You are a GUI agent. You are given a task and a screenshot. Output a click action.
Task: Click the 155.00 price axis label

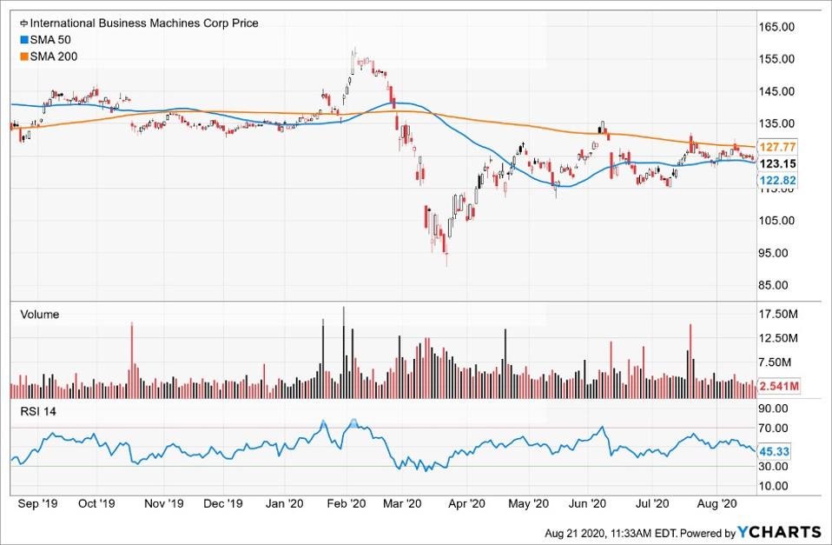[777, 59]
